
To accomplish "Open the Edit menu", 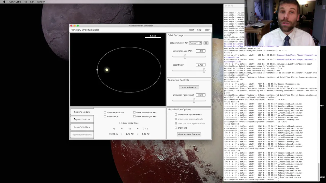I will pos(32,2).
